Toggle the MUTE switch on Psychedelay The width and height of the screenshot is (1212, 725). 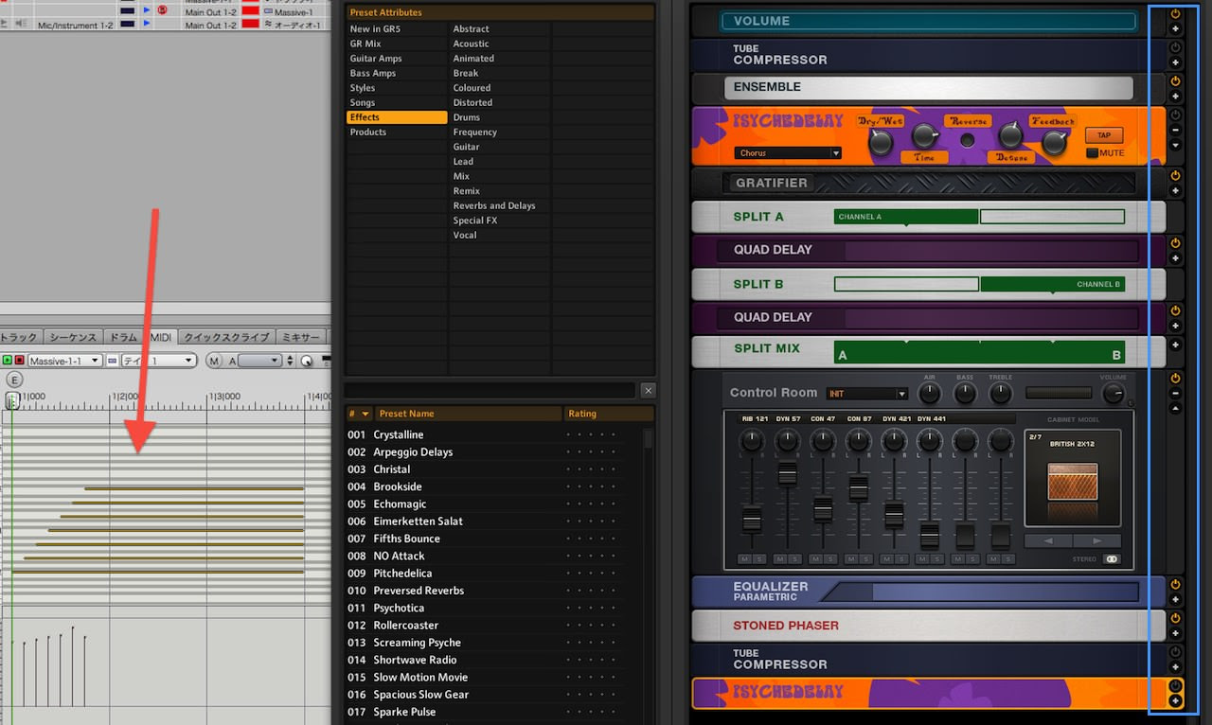tap(1093, 153)
